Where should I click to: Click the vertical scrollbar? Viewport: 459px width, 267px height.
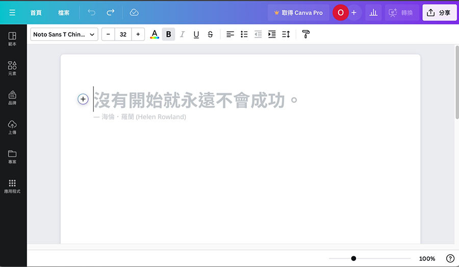(457, 82)
